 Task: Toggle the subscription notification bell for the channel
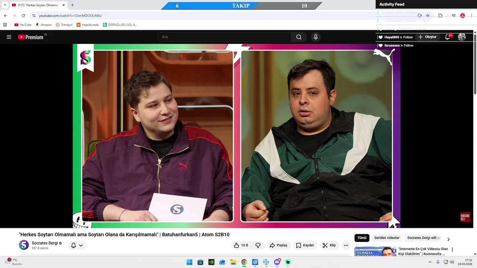coord(73,245)
